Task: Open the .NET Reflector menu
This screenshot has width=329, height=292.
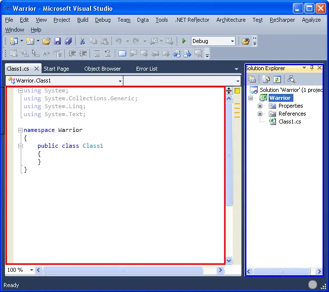Action: point(192,20)
